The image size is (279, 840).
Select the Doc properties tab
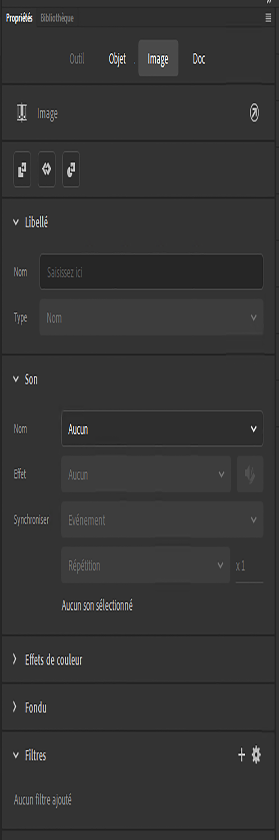coord(199,59)
